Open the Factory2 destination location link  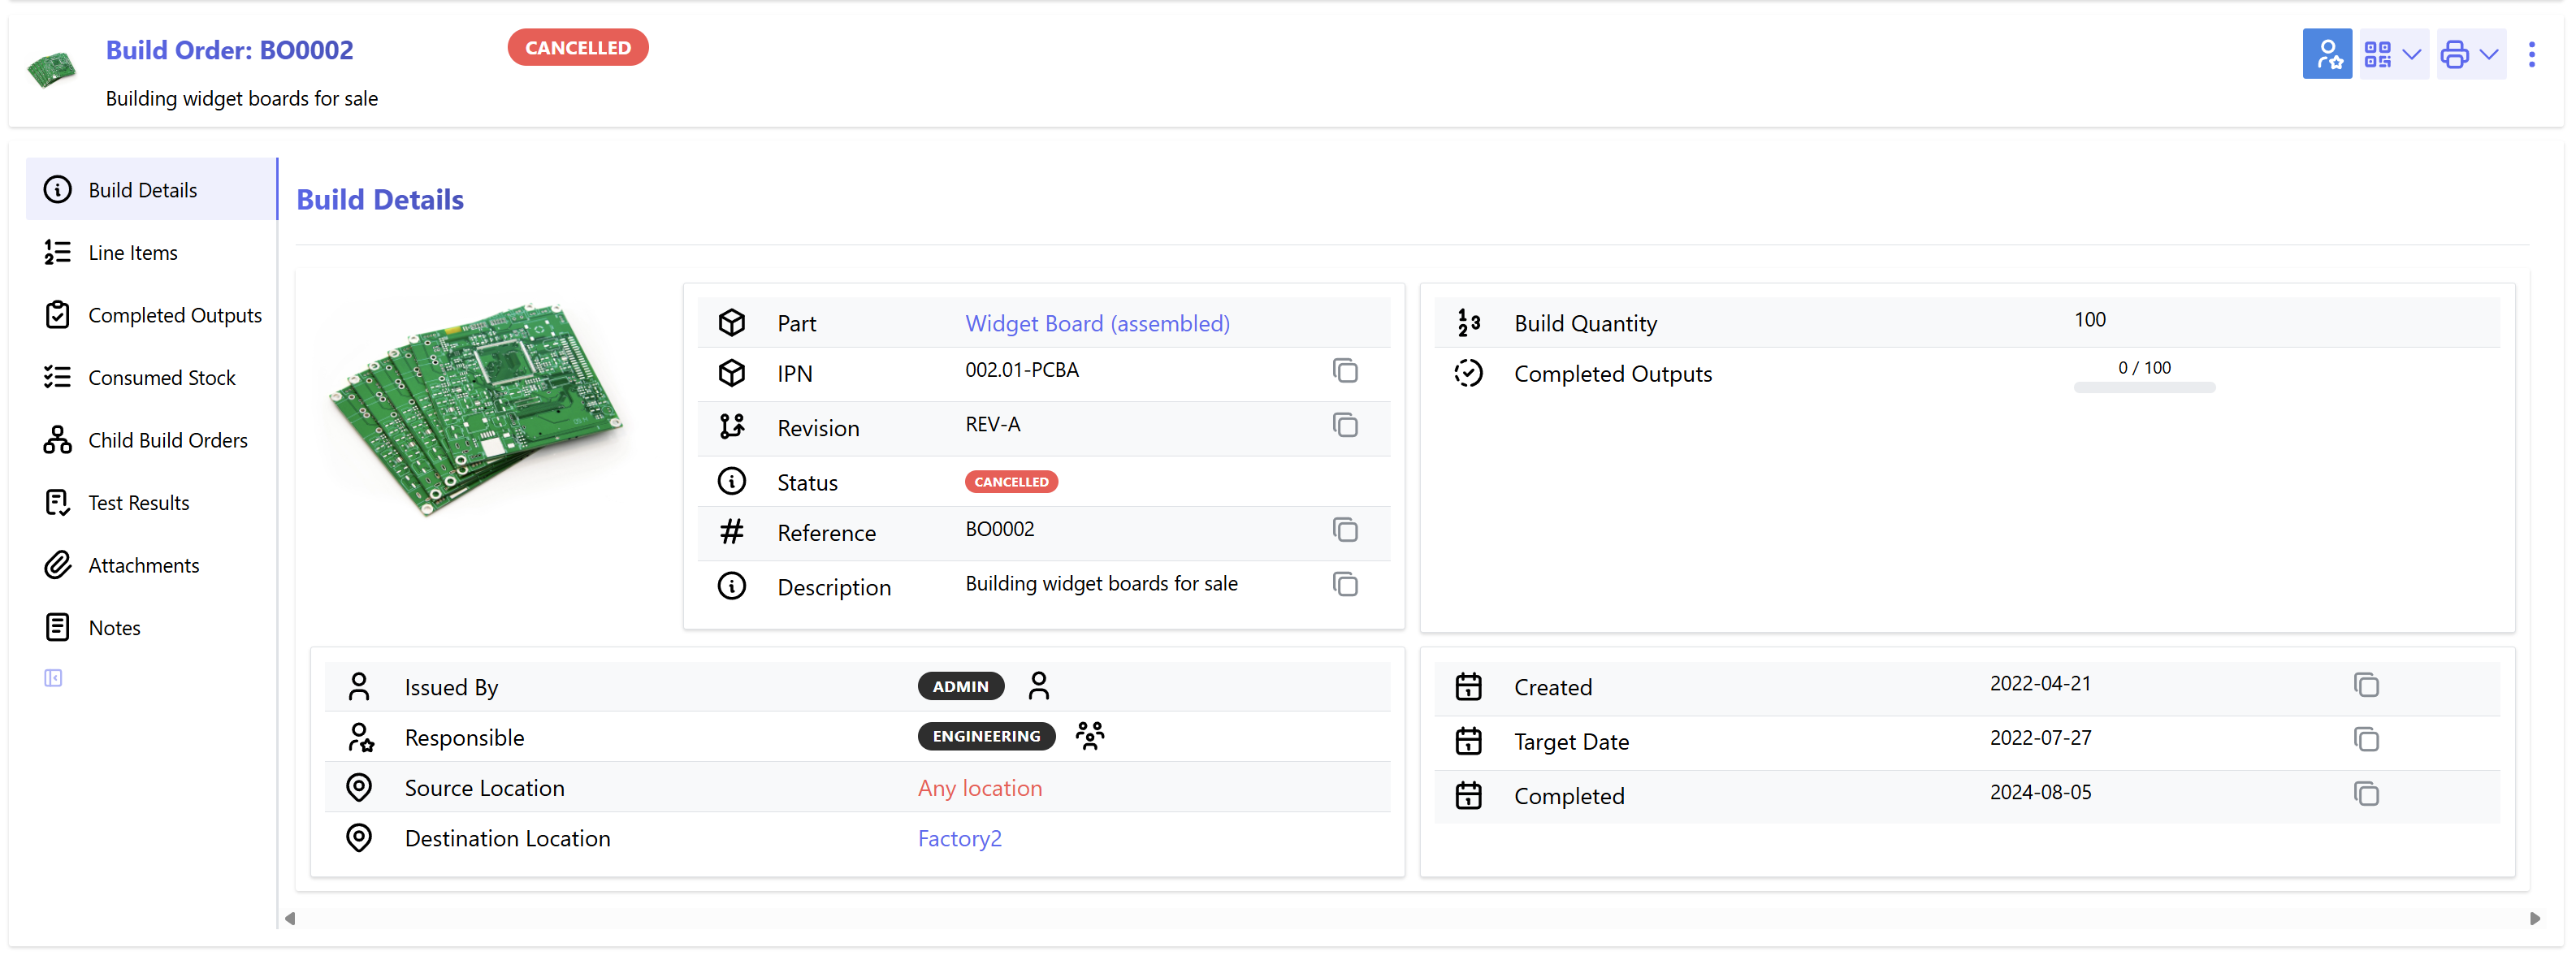tap(958, 839)
